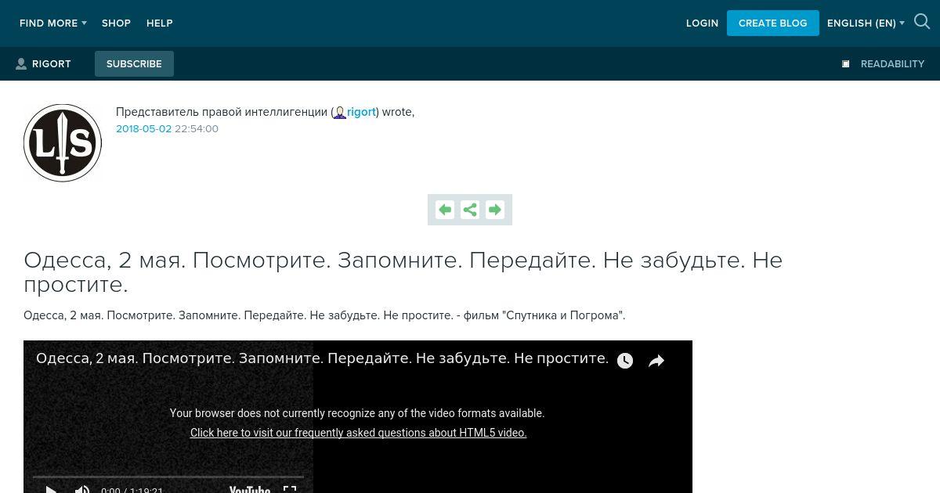
Task: Open the English (EN) language dropdown
Action: (x=866, y=23)
